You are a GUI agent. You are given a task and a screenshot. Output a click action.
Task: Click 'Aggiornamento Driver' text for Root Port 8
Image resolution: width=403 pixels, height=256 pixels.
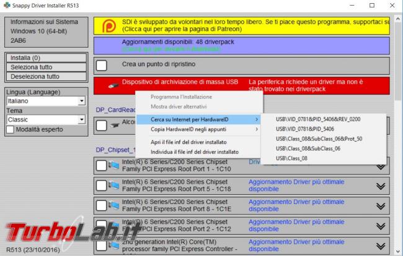(x=296, y=205)
